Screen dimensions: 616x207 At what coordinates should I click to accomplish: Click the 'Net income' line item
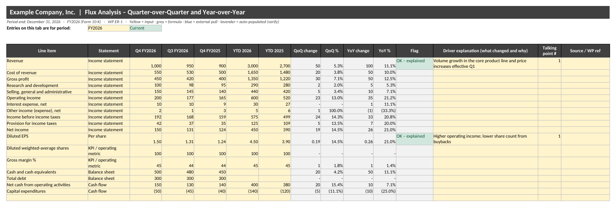coord(47,130)
